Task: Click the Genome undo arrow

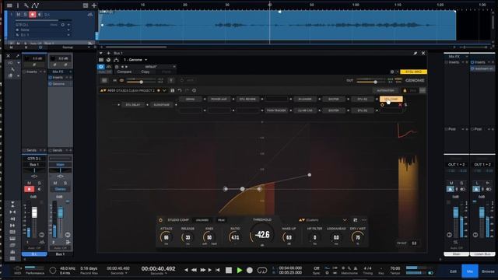Action: click(180, 90)
